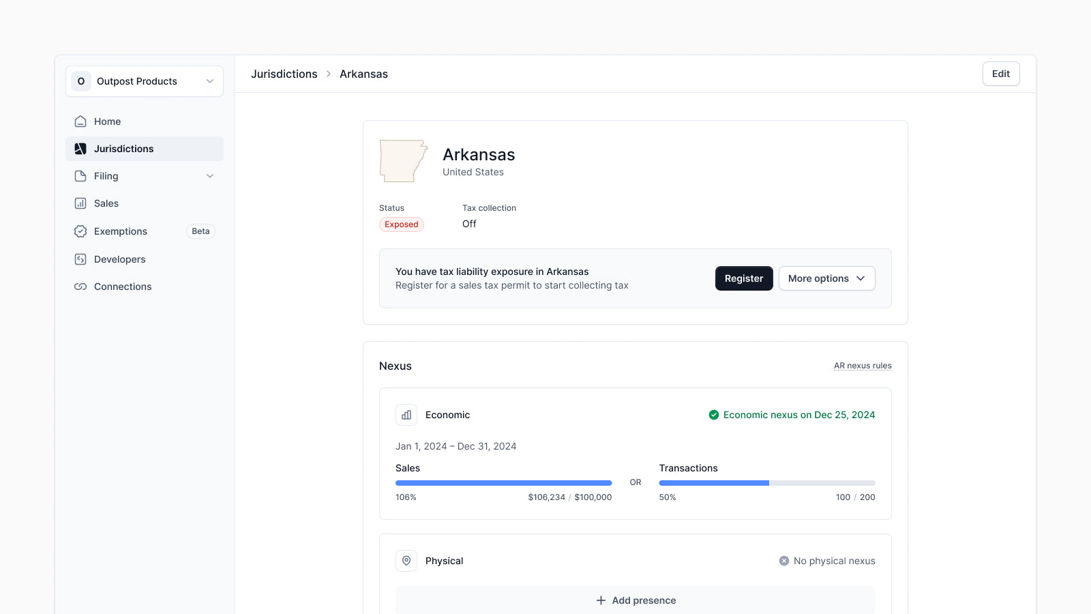This screenshot has height=614, width=1091.
Task: Click the Economic nexus bar-chart icon
Action: coord(406,415)
